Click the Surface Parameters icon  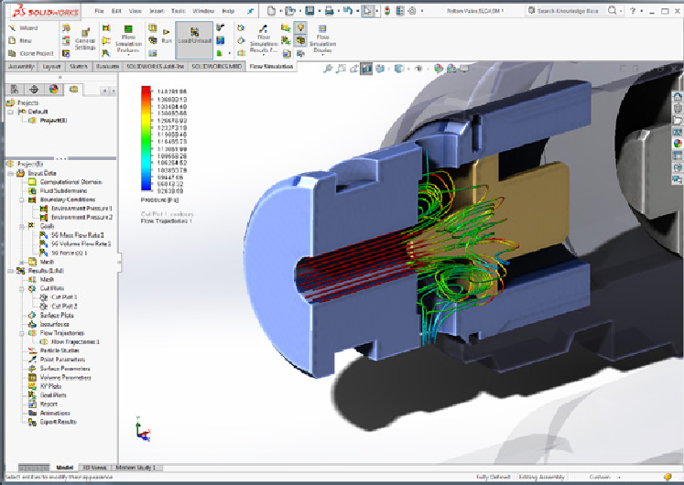(32, 368)
